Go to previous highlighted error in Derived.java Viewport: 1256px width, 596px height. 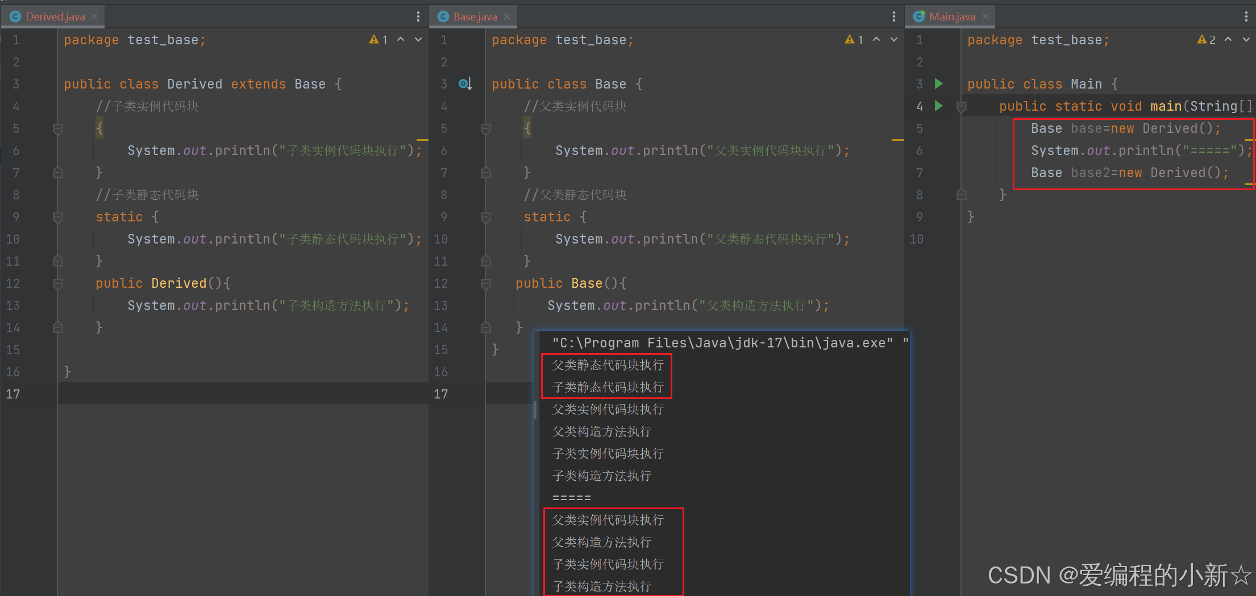tap(401, 40)
